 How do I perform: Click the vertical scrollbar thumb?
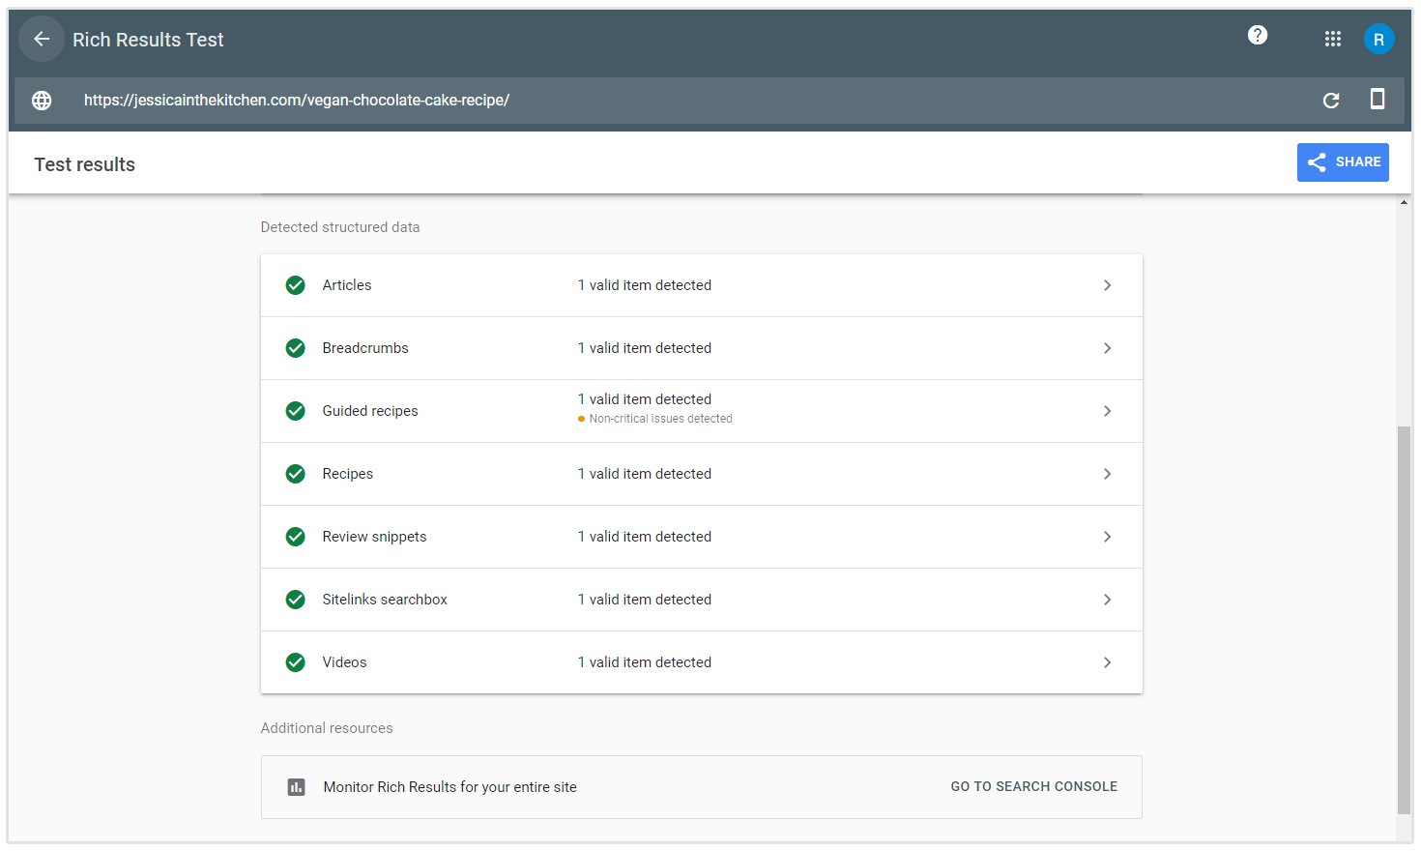(1404, 619)
